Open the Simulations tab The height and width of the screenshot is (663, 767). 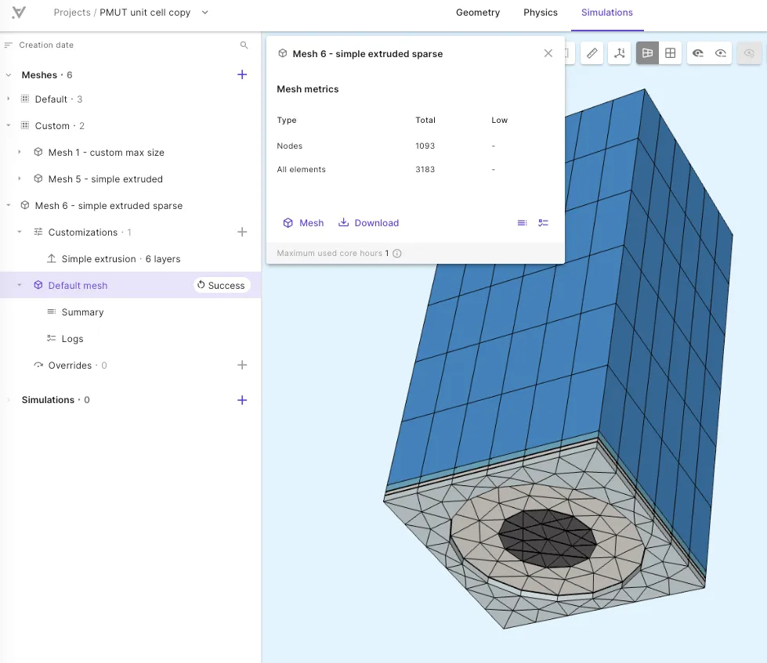606,13
